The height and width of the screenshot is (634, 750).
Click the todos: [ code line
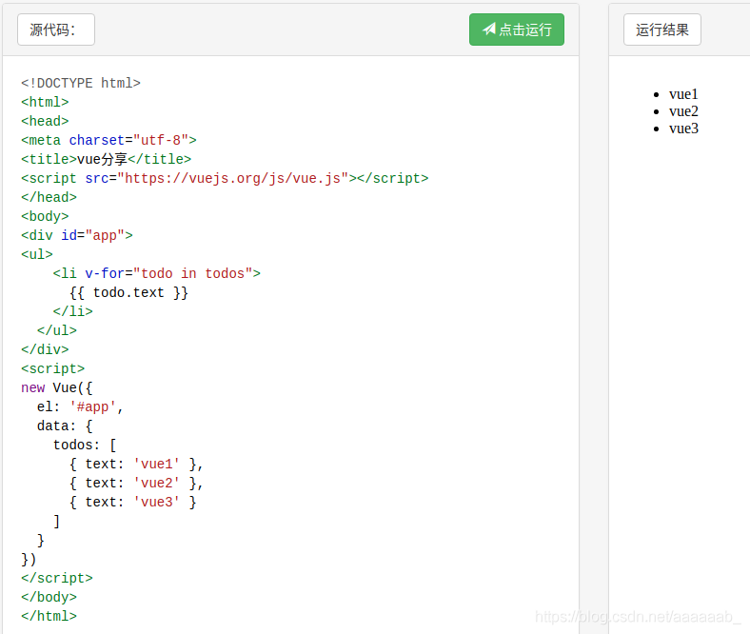(x=85, y=445)
